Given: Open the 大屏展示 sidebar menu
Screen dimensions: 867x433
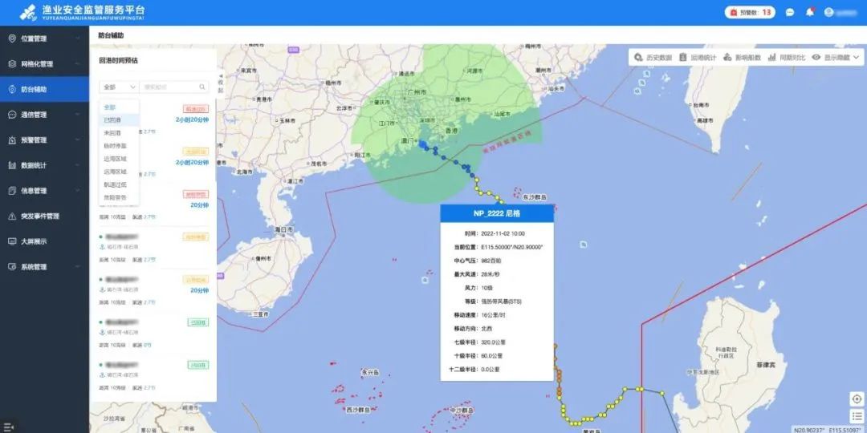Looking at the screenshot, I should coord(44,241).
